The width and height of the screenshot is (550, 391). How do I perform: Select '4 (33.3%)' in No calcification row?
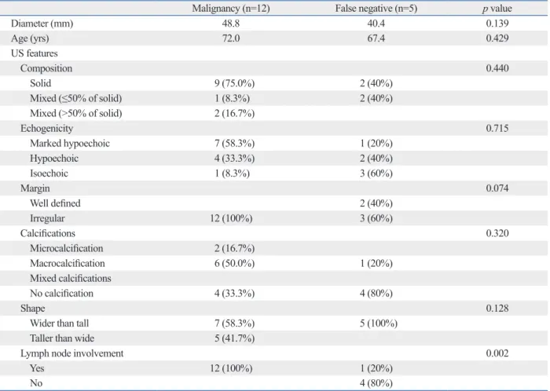click(234, 294)
